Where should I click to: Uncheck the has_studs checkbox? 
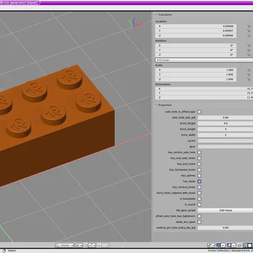tap(199, 182)
